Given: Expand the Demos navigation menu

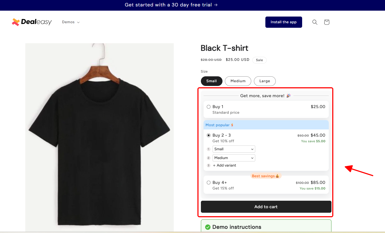Looking at the screenshot, I should coord(71,22).
